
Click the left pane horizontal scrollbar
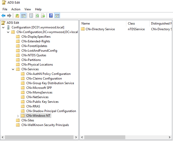[x=39, y=137]
